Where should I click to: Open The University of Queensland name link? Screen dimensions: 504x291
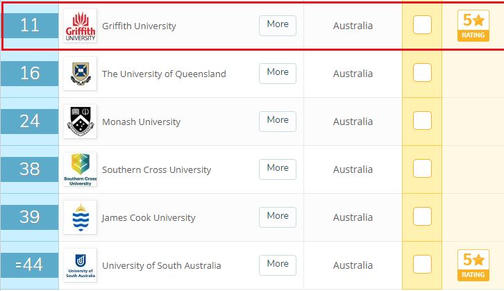pyautogui.click(x=164, y=74)
